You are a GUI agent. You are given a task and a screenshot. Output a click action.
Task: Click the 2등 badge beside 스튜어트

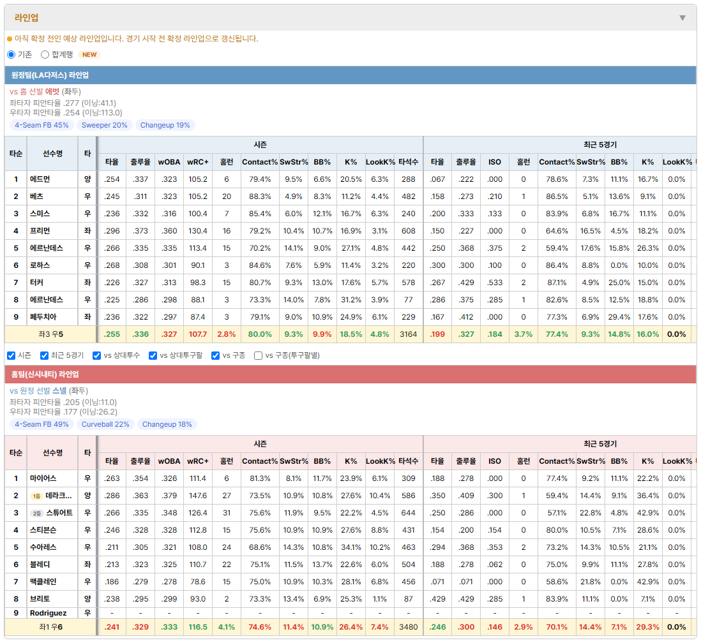(x=36, y=514)
